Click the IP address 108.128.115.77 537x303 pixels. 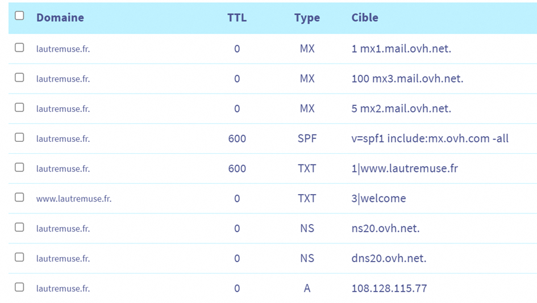tap(389, 288)
